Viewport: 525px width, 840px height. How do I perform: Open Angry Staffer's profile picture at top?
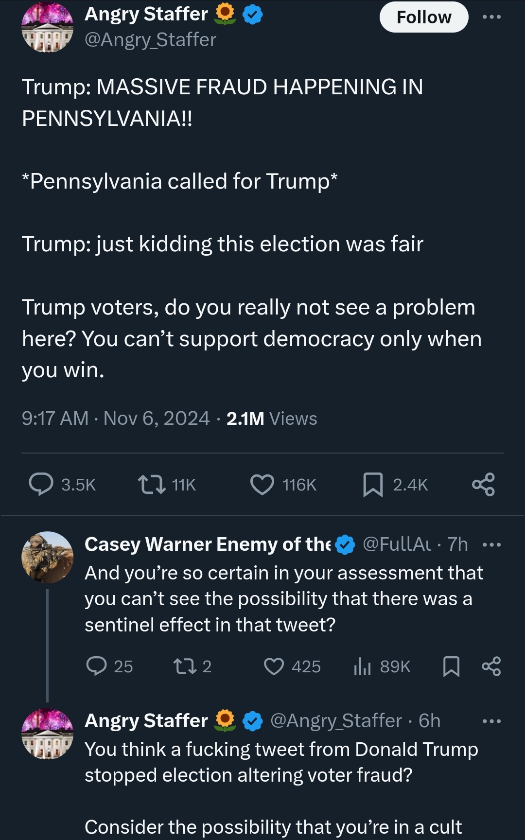click(x=47, y=27)
